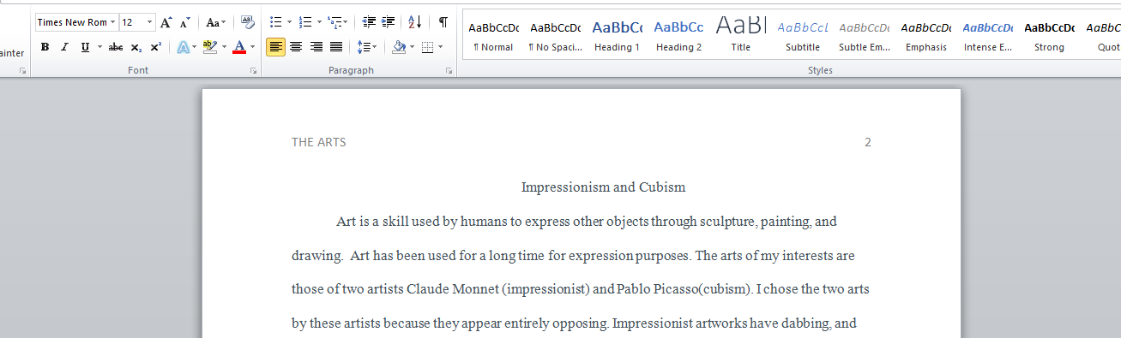Toggle bold formatting

coord(45,47)
